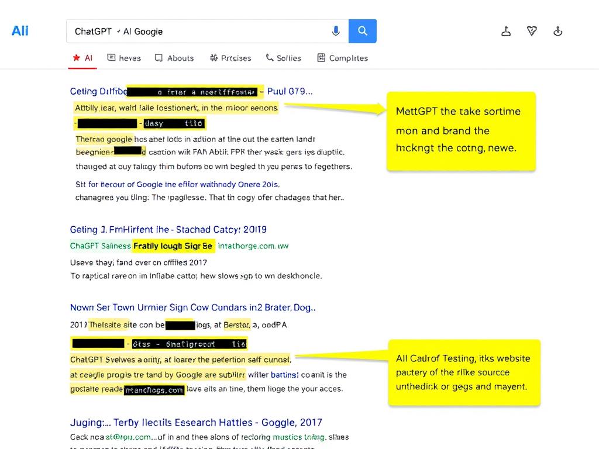The height and width of the screenshot is (449, 599).
Task: Click the yellow MettGPT annotation note
Action: (461, 130)
